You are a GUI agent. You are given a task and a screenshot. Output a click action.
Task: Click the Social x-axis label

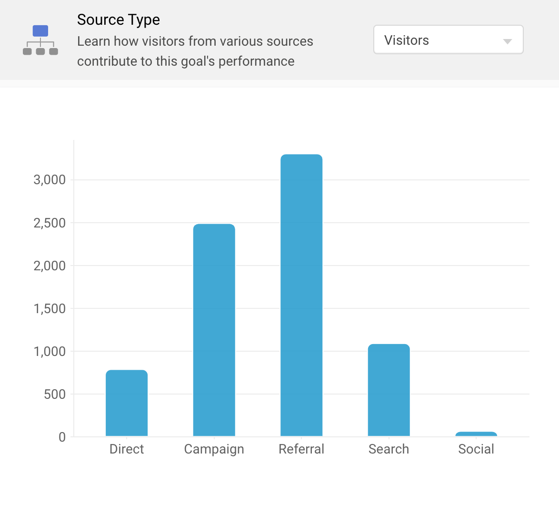point(476,449)
